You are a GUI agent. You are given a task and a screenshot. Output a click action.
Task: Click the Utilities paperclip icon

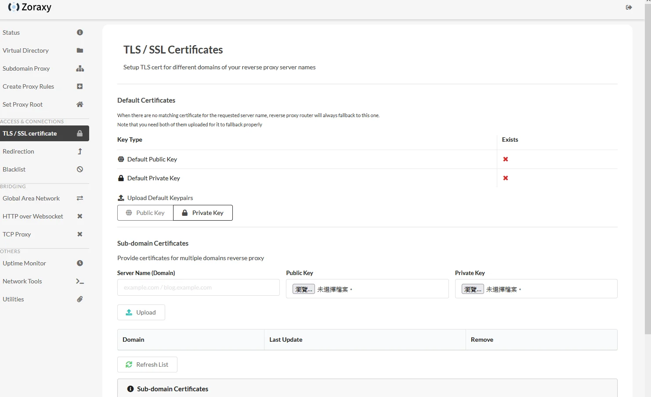point(80,299)
